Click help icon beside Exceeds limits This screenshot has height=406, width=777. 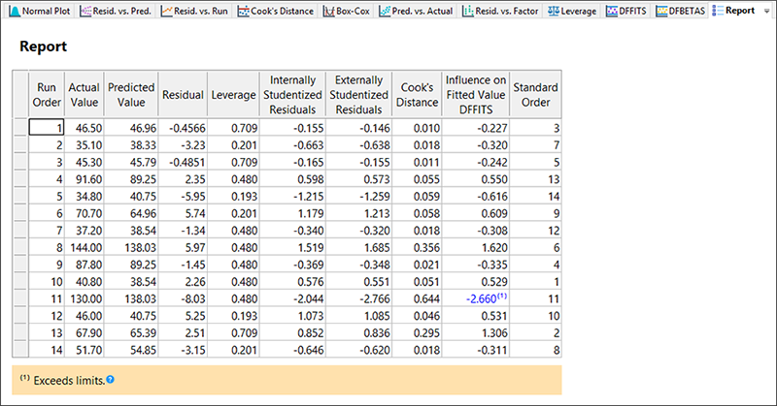pyautogui.click(x=110, y=379)
